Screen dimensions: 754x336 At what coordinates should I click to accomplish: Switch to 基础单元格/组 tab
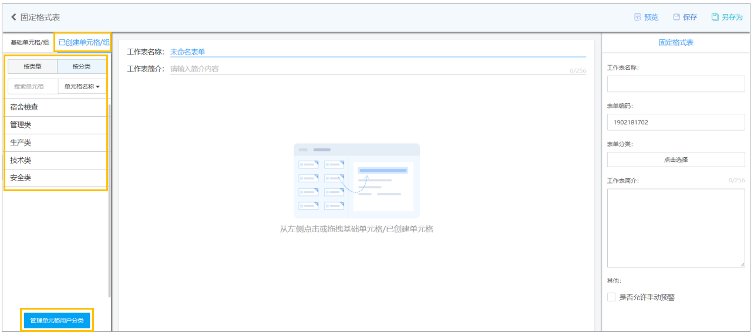pos(29,43)
